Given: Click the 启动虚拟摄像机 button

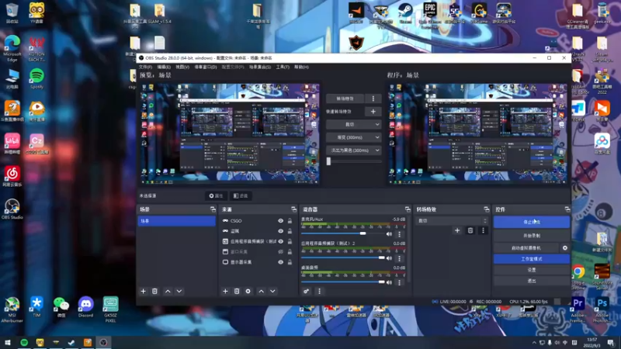Looking at the screenshot, I should (526, 248).
